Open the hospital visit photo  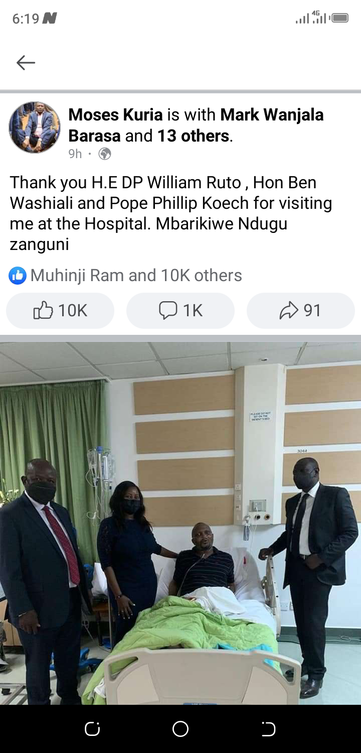pyautogui.click(x=180, y=524)
